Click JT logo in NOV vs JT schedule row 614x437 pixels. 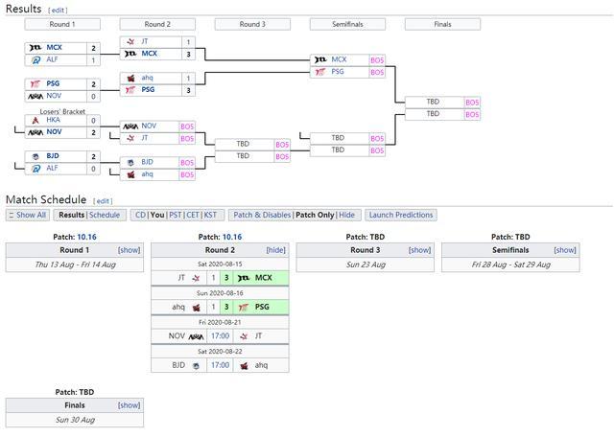pyautogui.click(x=244, y=336)
